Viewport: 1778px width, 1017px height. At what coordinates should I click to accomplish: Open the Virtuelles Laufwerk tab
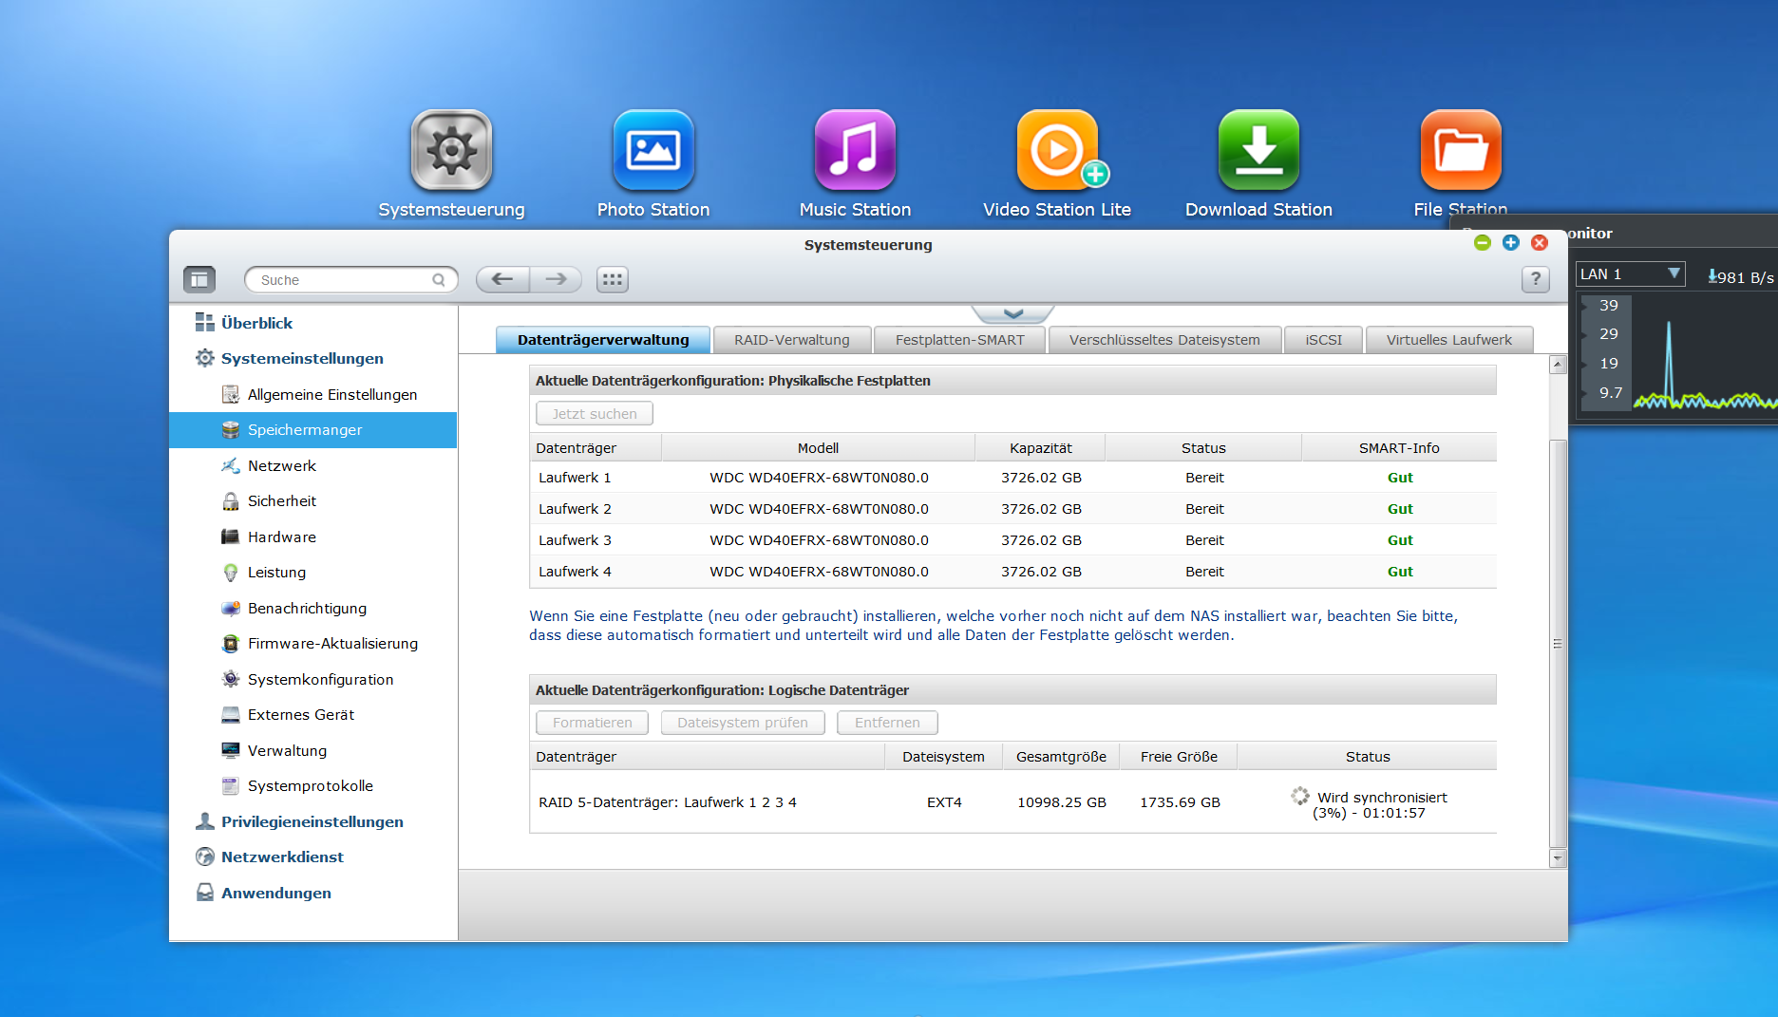coord(1448,340)
